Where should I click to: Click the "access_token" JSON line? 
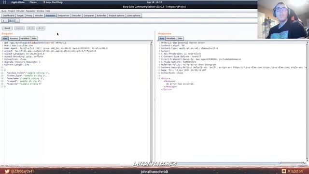click(x=28, y=73)
